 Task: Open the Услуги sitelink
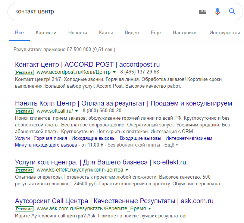[x=22, y=138]
